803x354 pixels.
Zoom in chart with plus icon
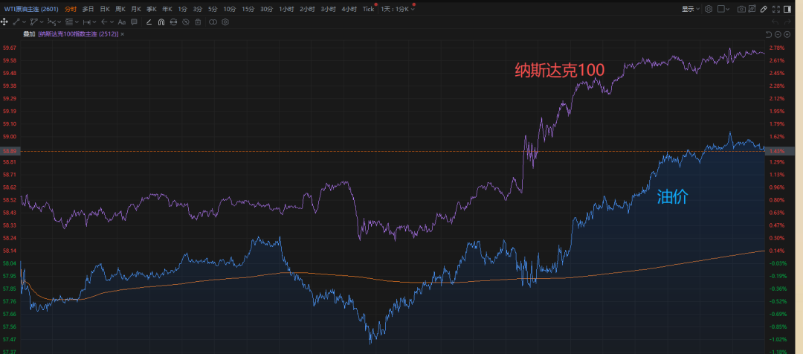coord(787,34)
